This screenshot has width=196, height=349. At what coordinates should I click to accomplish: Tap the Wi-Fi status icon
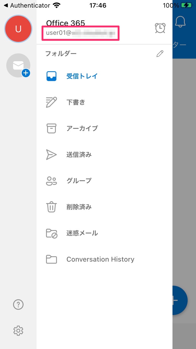56,5
